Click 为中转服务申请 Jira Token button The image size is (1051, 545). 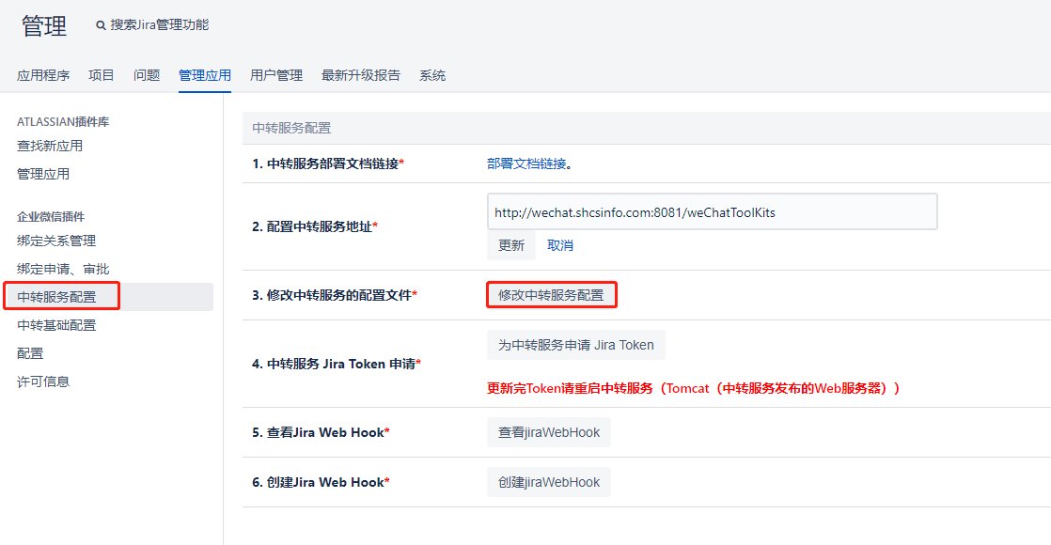tap(575, 345)
